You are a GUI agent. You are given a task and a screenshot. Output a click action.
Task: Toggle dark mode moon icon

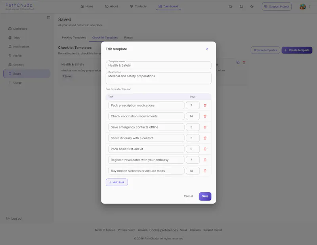252,6
